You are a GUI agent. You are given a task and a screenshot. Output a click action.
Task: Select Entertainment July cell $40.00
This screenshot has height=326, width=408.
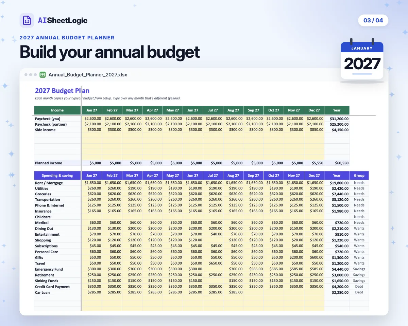coord(213,234)
